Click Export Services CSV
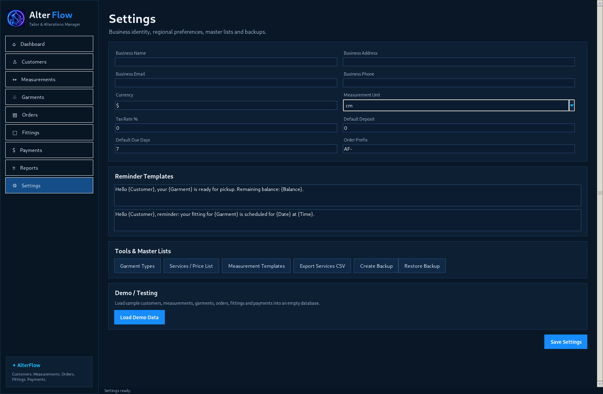This screenshot has width=603, height=394. point(322,266)
